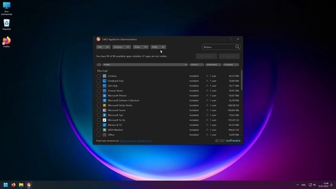This screenshot has width=336, height=189.
Task: Show hidden system tray icons
Action: coord(298,185)
